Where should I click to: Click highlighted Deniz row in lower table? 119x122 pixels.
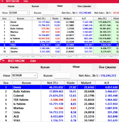coord(59,87)
